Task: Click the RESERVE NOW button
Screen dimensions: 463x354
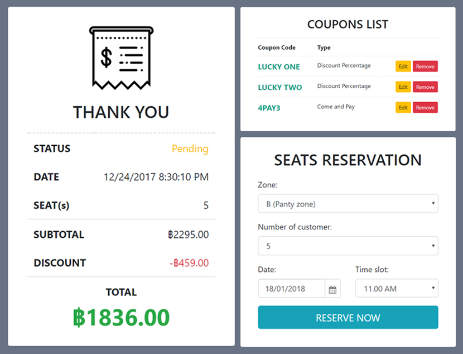Action: tap(348, 317)
